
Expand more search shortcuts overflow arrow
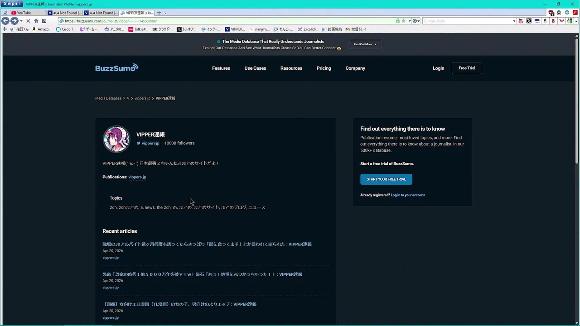576,21
